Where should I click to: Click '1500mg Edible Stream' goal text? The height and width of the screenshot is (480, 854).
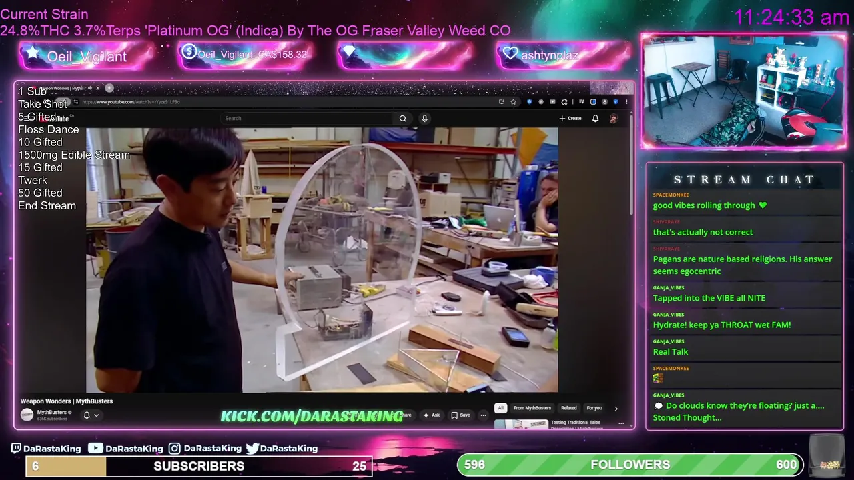(x=74, y=155)
